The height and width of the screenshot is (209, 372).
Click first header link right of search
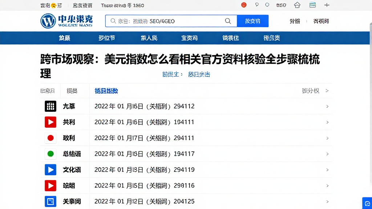tap(295, 21)
